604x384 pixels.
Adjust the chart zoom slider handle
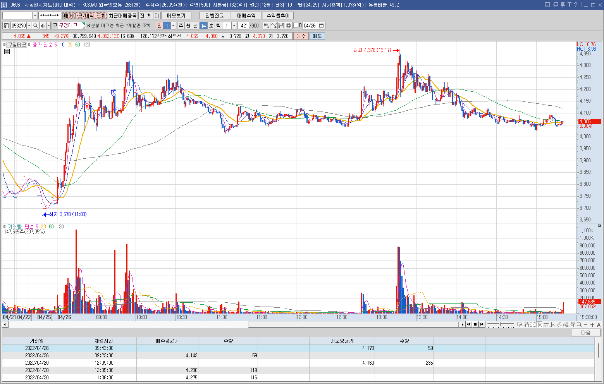[501, 324]
